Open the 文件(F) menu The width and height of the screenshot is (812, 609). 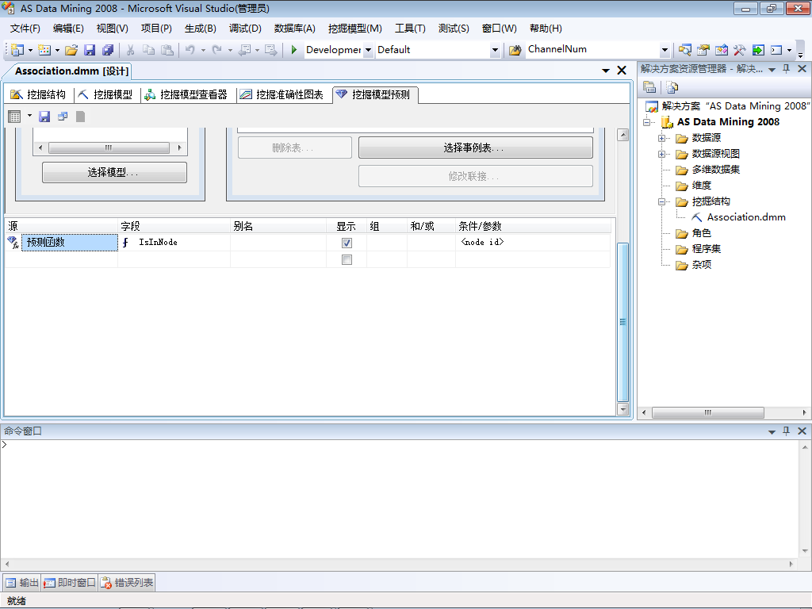pyautogui.click(x=25, y=29)
